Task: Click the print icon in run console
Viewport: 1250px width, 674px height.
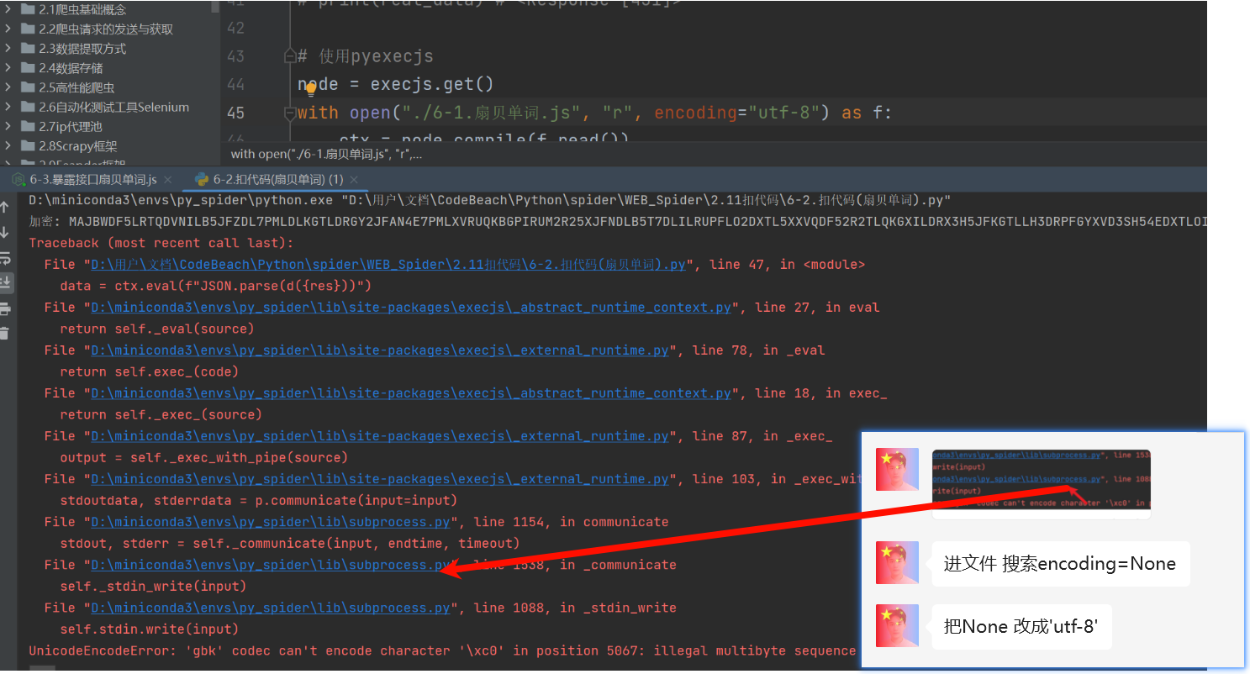Action: (x=5, y=308)
